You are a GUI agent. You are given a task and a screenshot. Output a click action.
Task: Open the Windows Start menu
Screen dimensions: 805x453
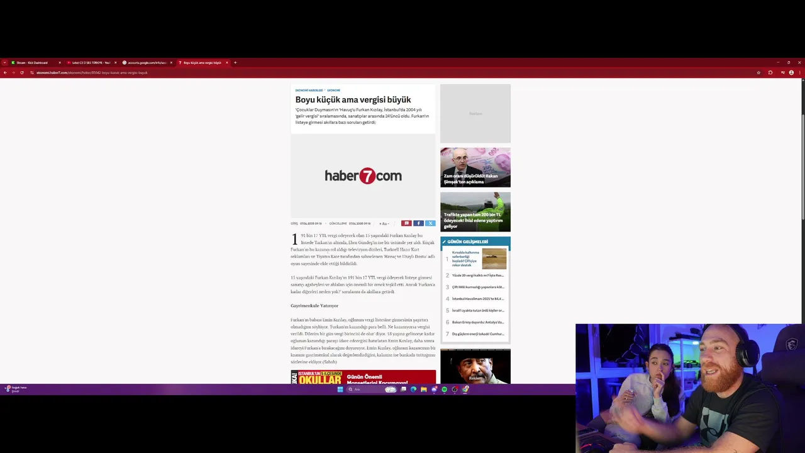(340, 389)
